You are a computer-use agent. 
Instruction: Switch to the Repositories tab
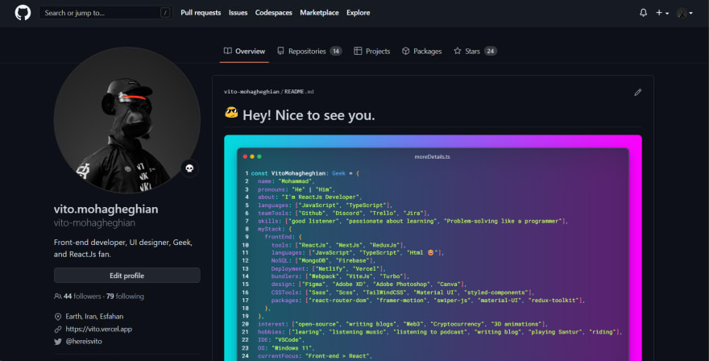(x=309, y=51)
